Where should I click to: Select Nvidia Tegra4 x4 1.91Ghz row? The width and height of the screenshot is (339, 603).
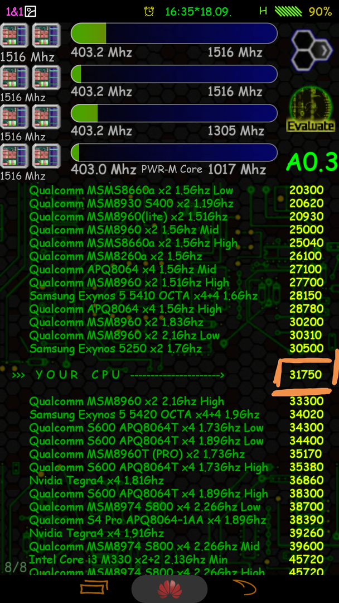[177, 533]
